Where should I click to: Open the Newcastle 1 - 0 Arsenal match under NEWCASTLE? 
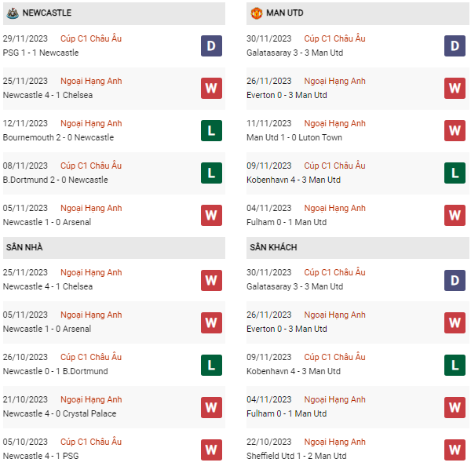47,222
